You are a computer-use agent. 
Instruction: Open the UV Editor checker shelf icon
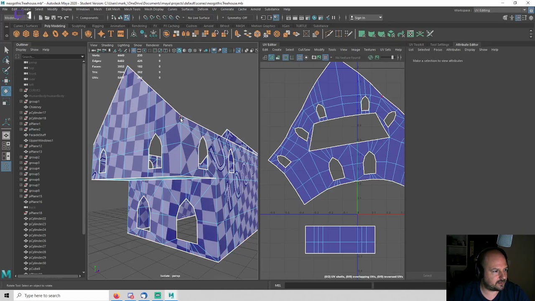coord(410,34)
